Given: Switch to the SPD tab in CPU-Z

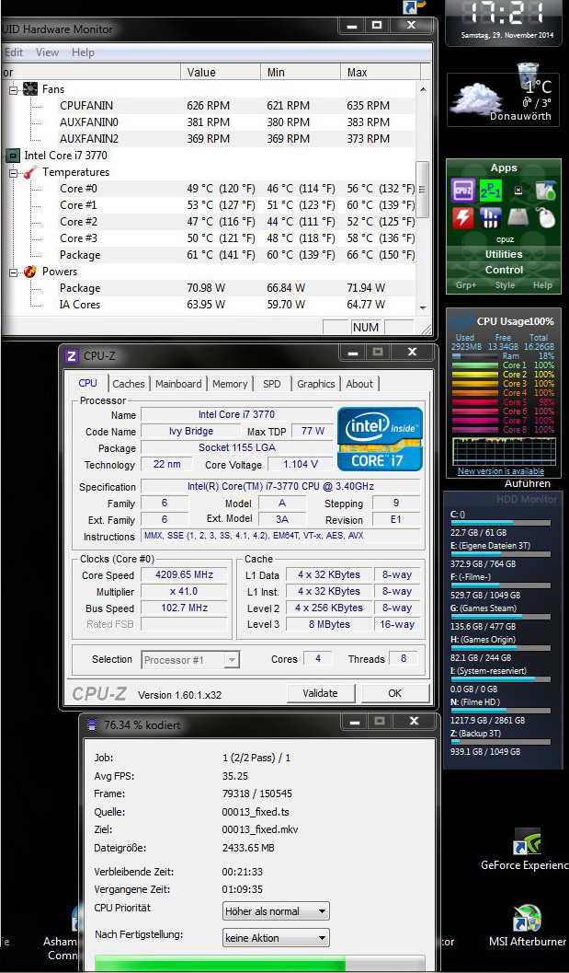Looking at the screenshot, I should [271, 384].
